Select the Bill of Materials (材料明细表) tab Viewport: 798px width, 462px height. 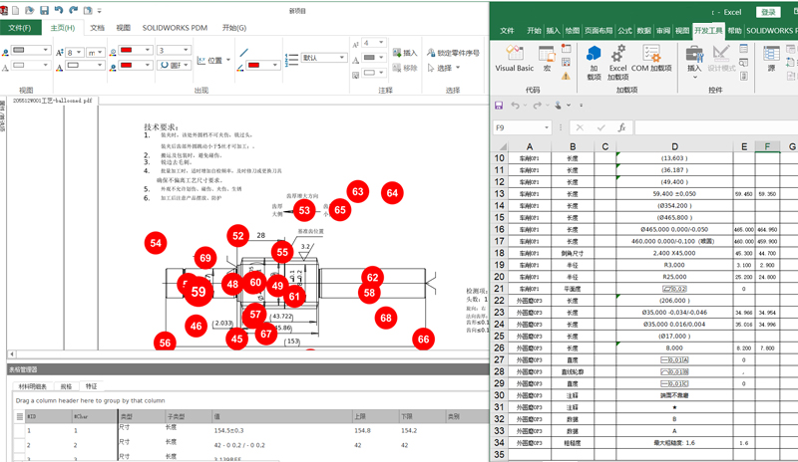click(33, 384)
